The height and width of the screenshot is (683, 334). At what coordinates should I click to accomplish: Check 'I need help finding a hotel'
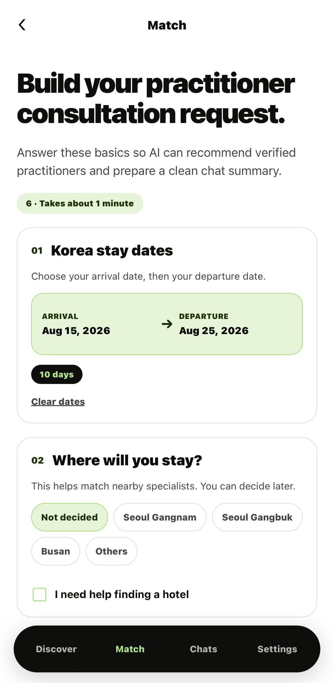(40, 594)
